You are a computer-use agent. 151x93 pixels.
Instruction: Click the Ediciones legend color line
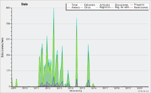(x=82, y=5)
